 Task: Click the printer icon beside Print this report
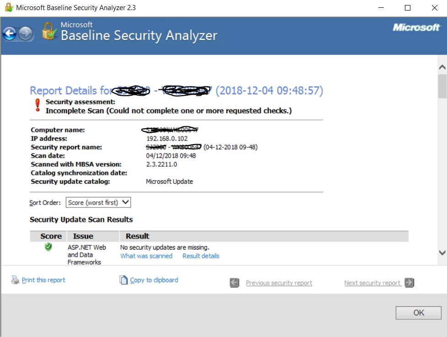pos(15,280)
